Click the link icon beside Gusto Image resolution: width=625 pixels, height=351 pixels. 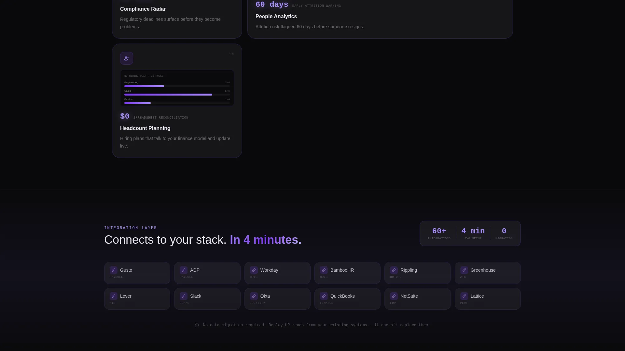[x=114, y=270]
